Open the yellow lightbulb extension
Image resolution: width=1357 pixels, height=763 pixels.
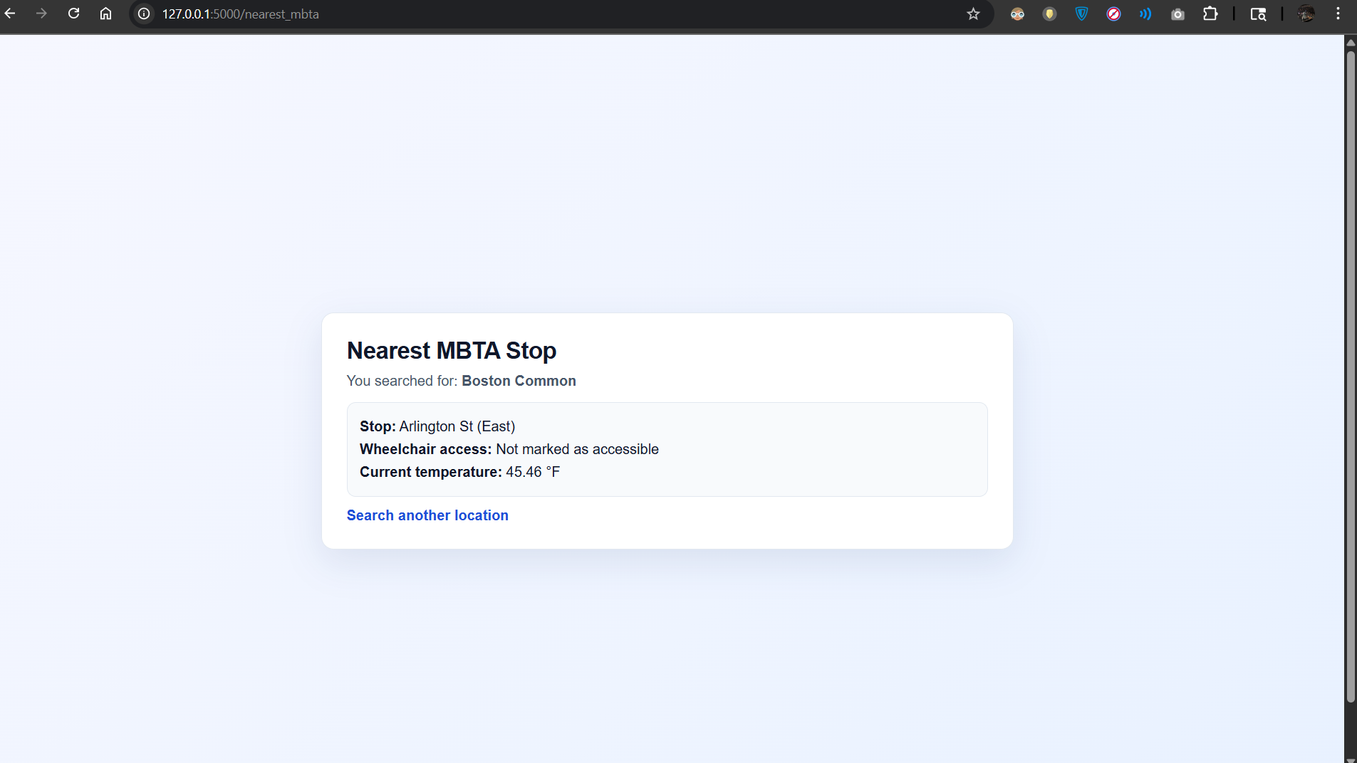(1049, 14)
